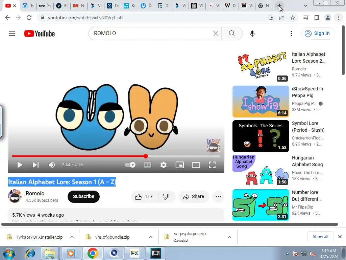Show all downloads
This screenshot has height=260, width=346.
(x=320, y=237)
